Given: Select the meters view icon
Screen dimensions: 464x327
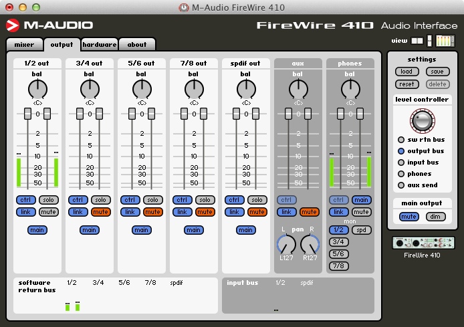Looking at the screenshot, I should tap(445, 41).
